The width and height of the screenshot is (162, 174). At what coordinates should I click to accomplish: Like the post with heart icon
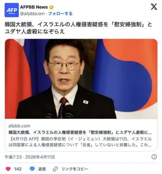click(8, 169)
